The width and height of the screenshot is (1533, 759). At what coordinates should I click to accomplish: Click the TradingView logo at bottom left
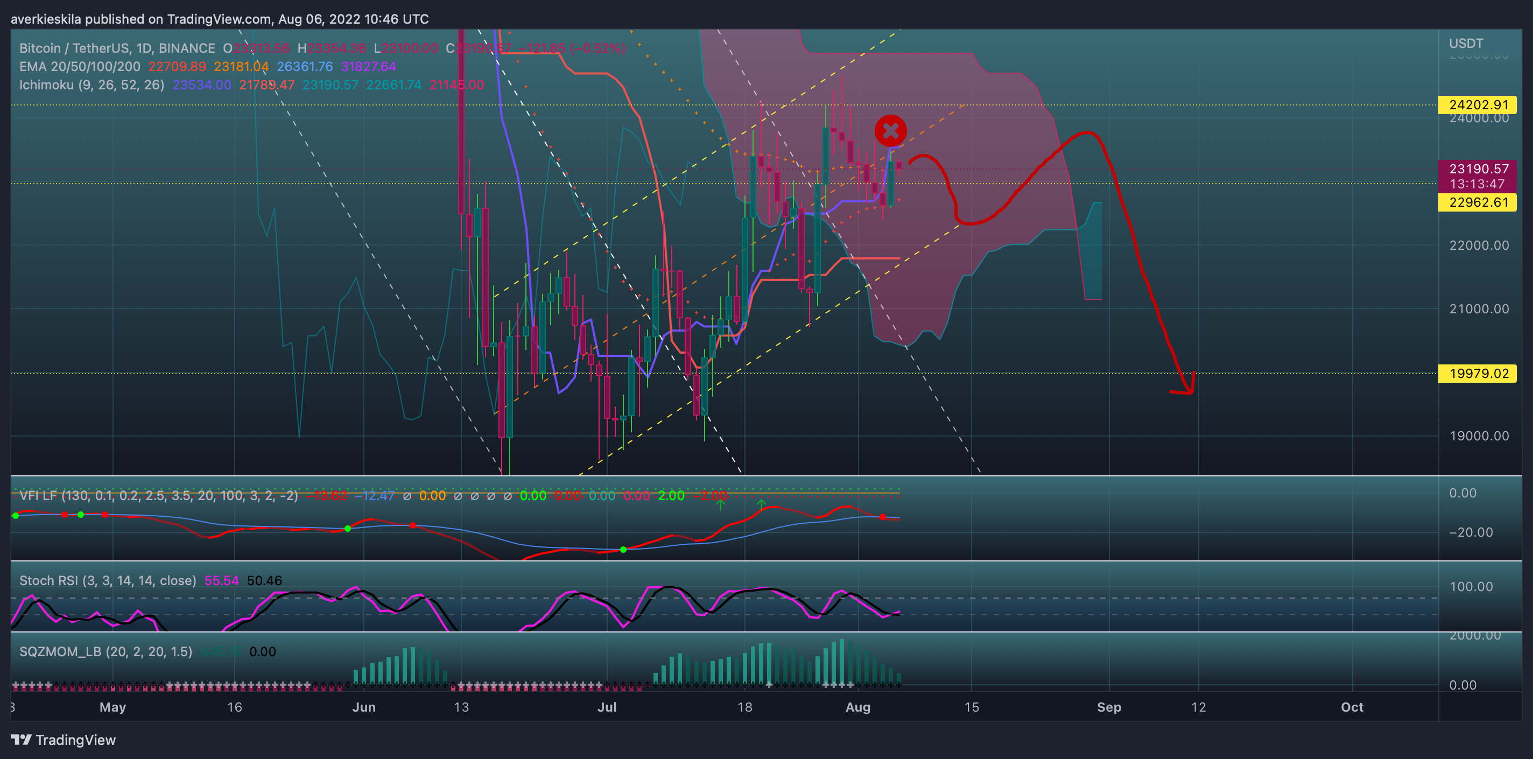(x=63, y=740)
